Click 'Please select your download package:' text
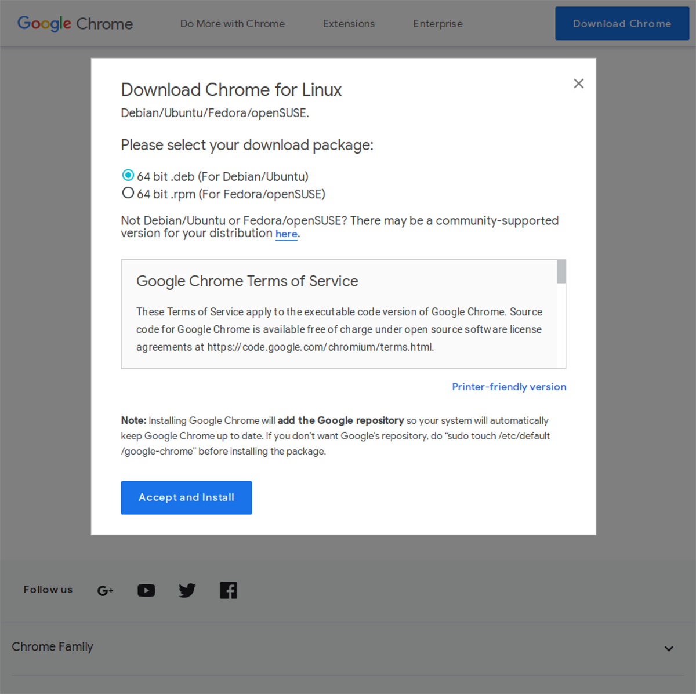Image resolution: width=696 pixels, height=694 pixels. coord(247,145)
